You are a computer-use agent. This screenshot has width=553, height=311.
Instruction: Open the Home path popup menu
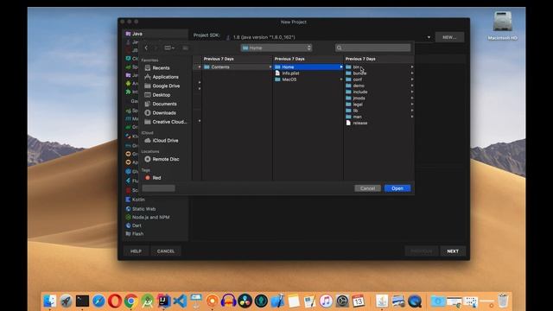pyautogui.click(x=276, y=48)
